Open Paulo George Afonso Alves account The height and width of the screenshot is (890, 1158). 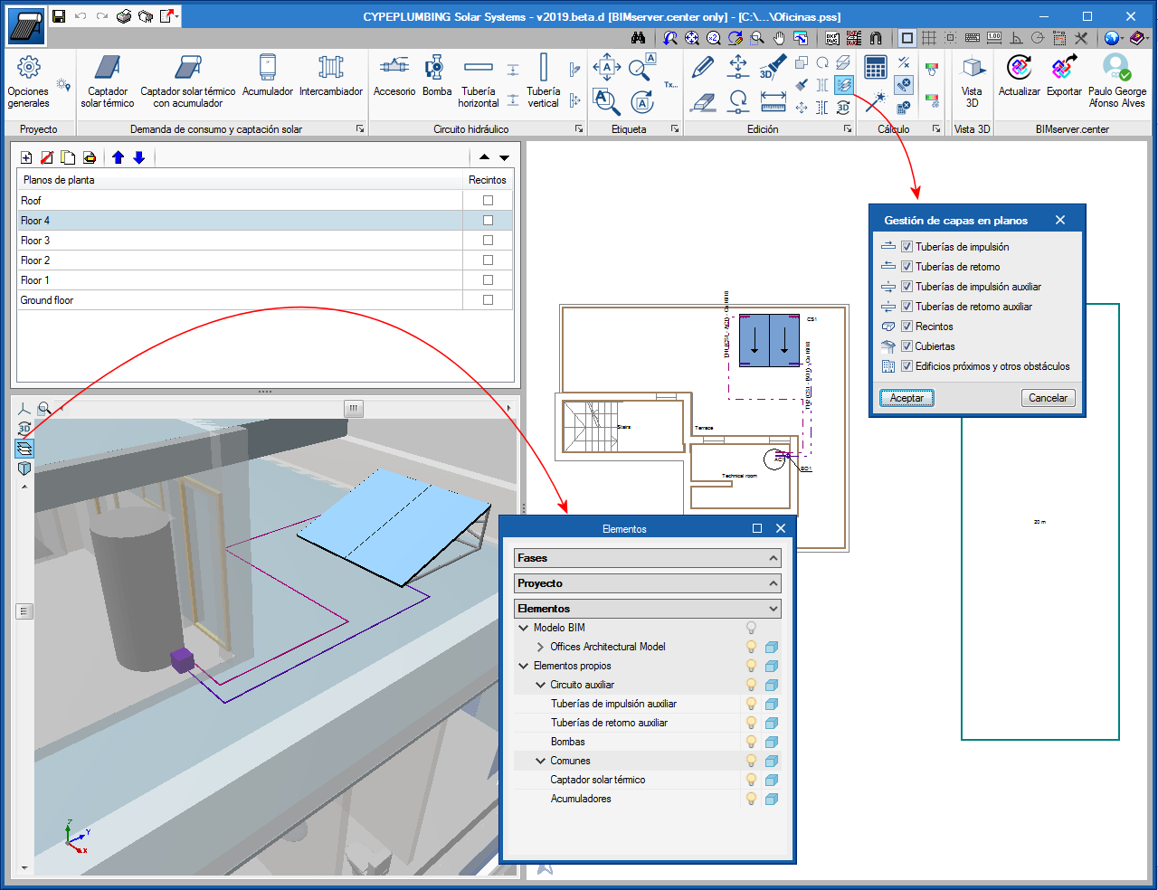pos(1117,81)
